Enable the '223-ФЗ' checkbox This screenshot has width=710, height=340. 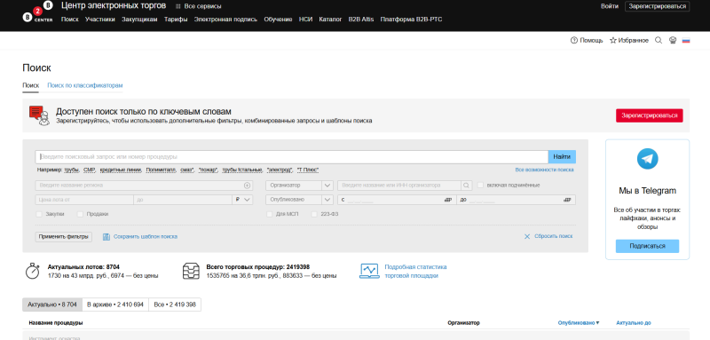point(314,214)
